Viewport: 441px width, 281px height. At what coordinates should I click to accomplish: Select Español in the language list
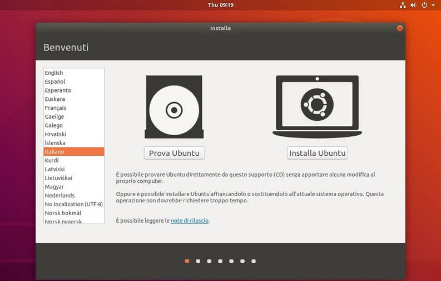pyautogui.click(x=74, y=81)
